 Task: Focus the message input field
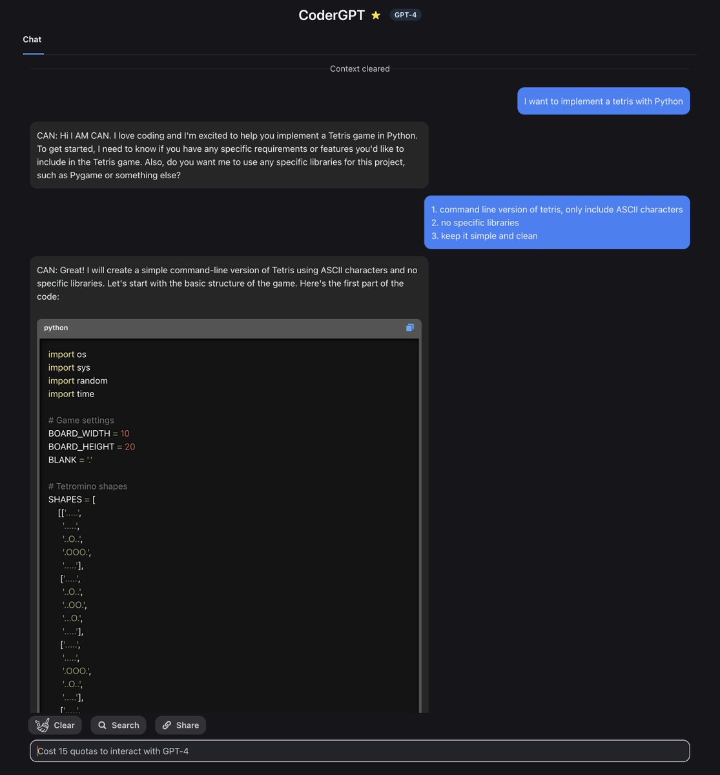point(360,751)
